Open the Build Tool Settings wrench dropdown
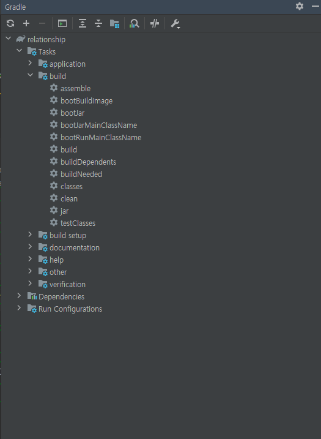 (x=175, y=24)
